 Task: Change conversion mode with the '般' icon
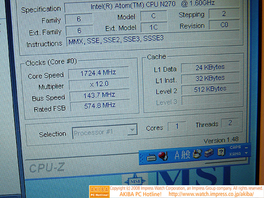[x=185, y=155]
